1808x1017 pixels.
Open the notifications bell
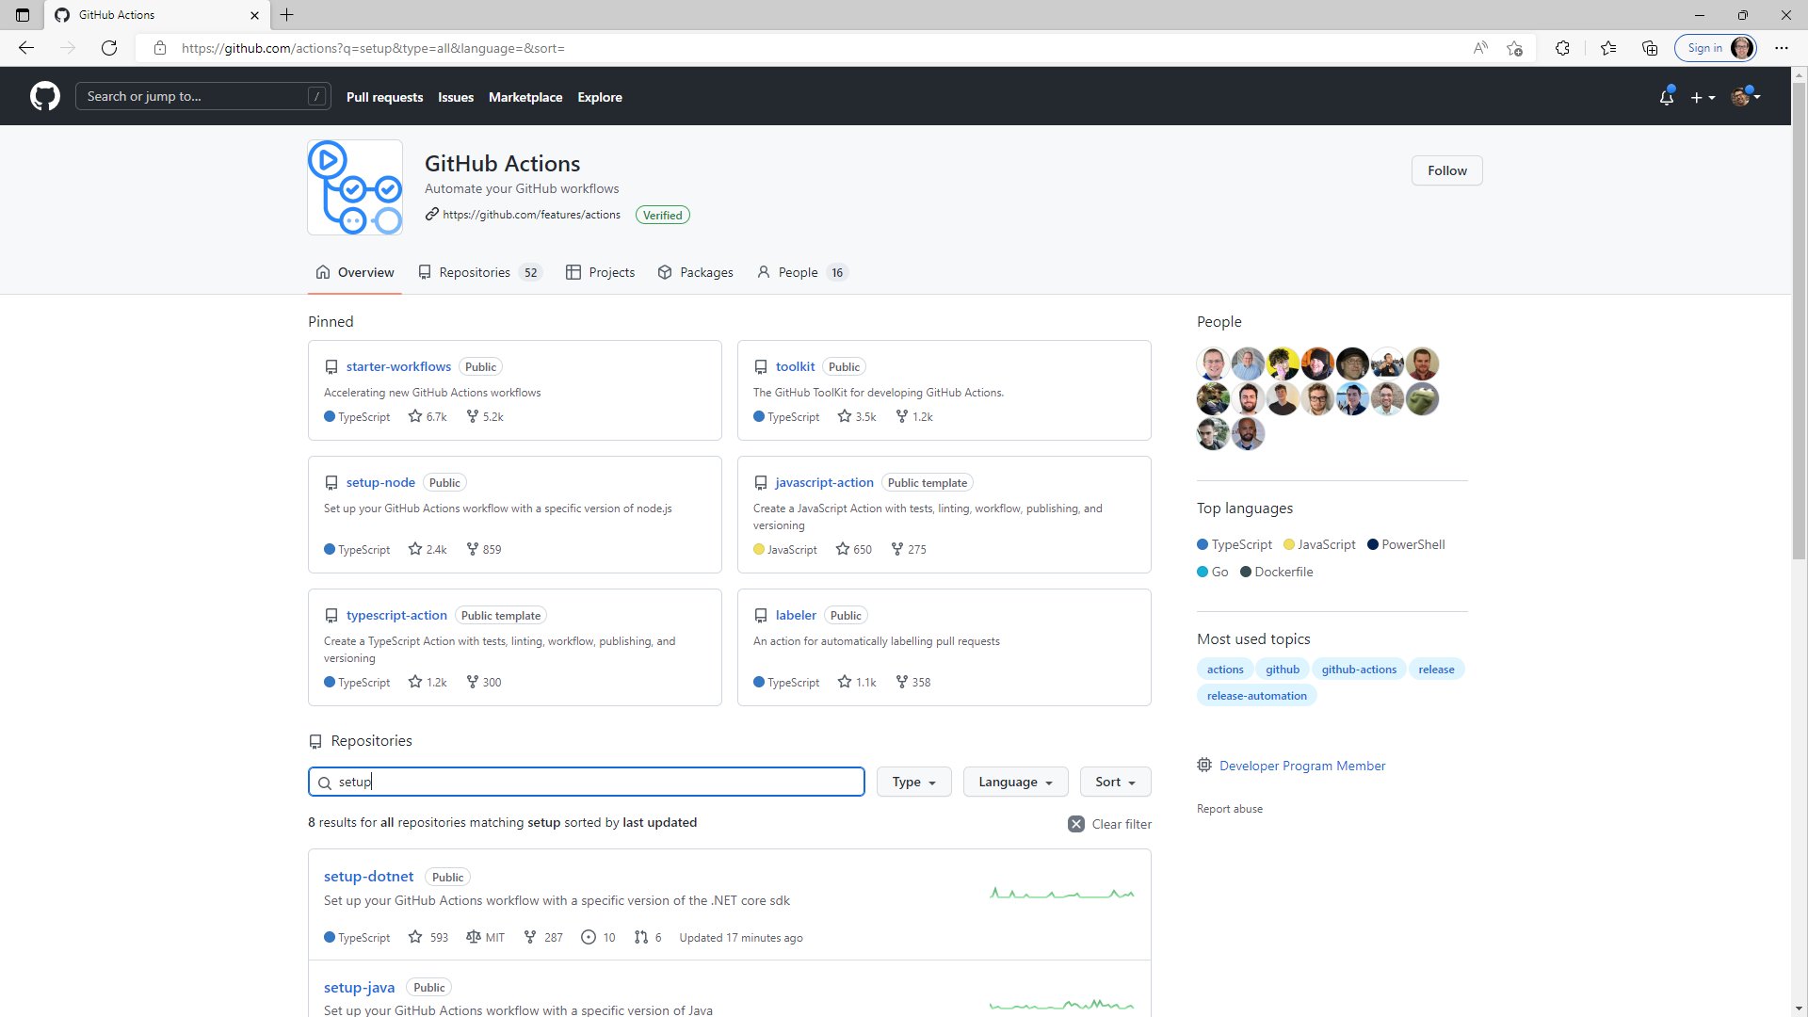[1666, 97]
